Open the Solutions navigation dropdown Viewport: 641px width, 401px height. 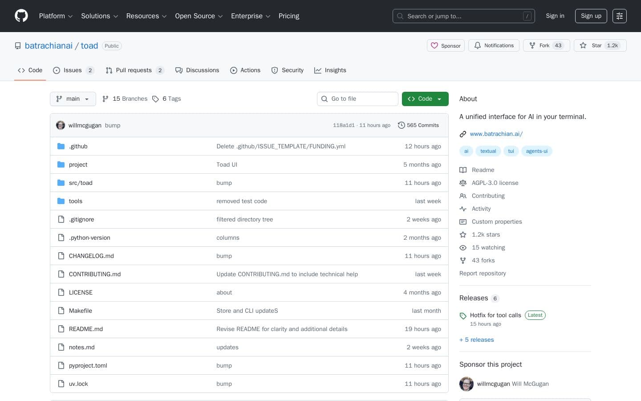click(x=99, y=16)
